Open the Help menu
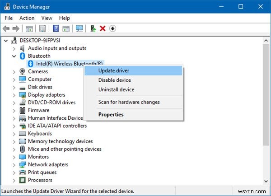Image resolution: width=271 pixels, height=196 pixels. pos(64,18)
